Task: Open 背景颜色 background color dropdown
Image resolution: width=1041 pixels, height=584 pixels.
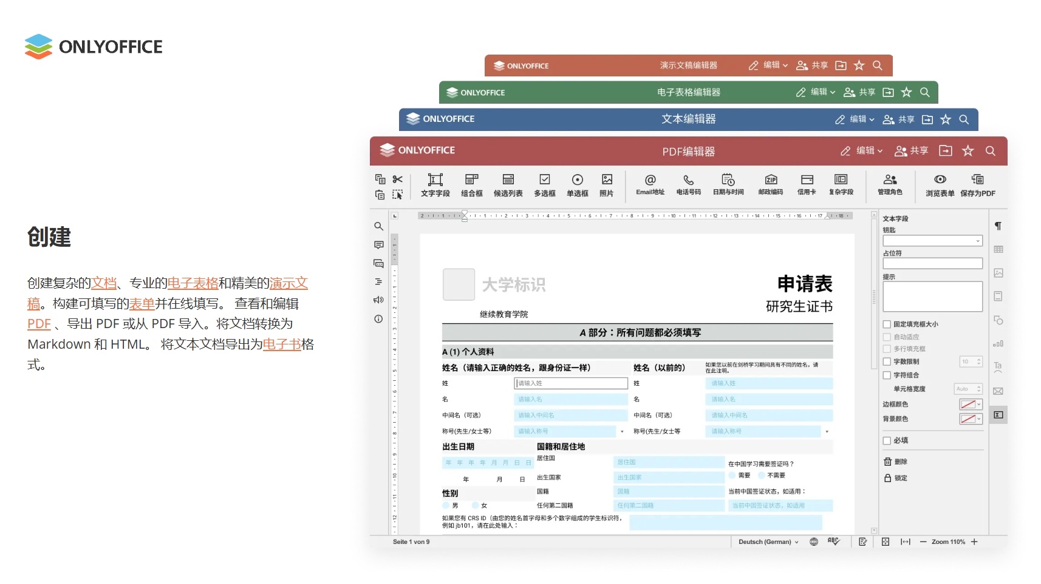Action: pos(971,419)
